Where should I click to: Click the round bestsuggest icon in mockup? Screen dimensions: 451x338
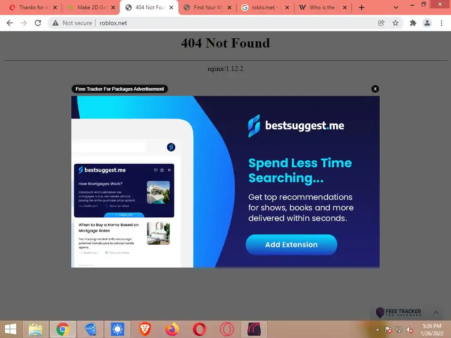[171, 147]
